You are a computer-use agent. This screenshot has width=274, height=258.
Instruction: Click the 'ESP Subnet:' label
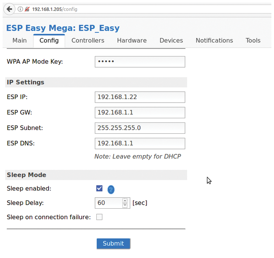25,128
